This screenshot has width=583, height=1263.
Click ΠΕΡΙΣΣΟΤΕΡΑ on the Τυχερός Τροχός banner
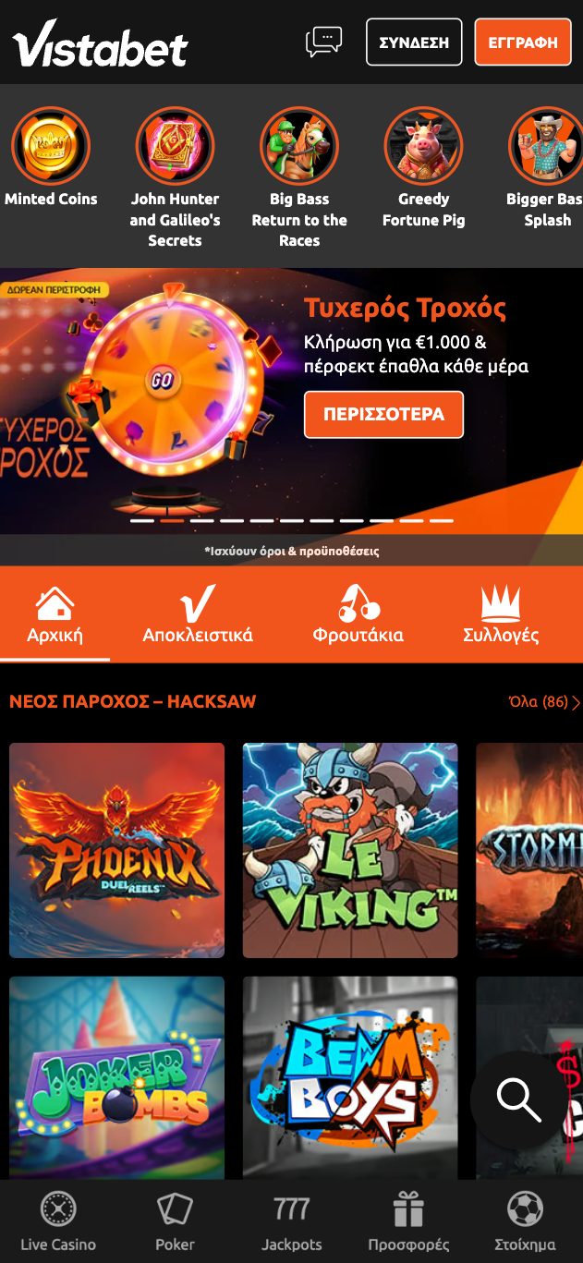[383, 415]
